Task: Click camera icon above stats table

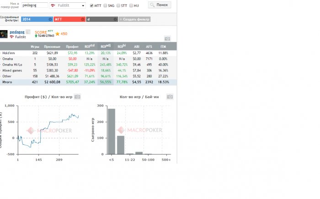Action: tap(167, 38)
